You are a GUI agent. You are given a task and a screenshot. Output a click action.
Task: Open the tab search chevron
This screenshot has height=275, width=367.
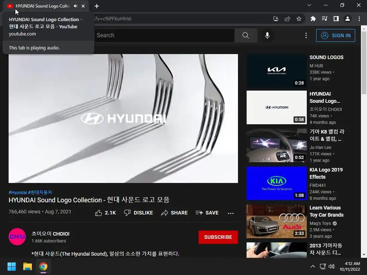click(309, 5)
